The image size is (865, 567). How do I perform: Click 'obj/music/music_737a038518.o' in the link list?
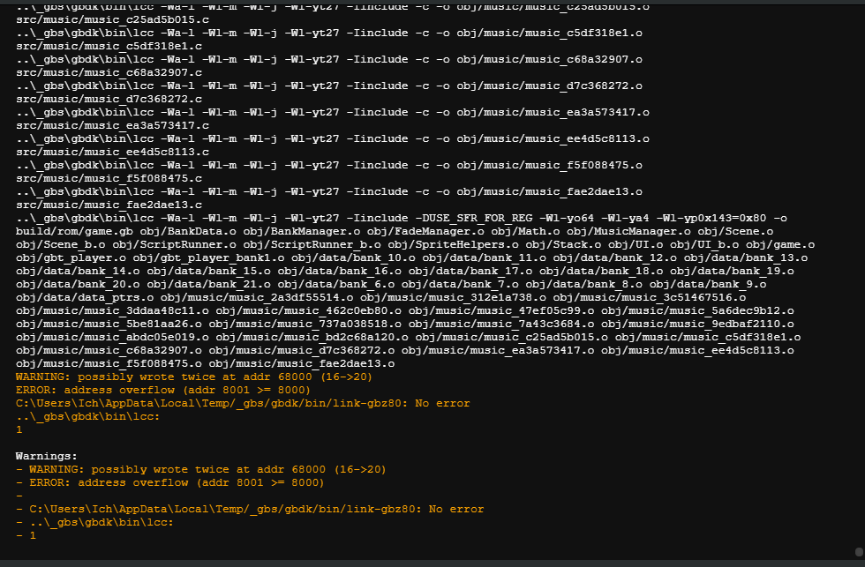305,324
